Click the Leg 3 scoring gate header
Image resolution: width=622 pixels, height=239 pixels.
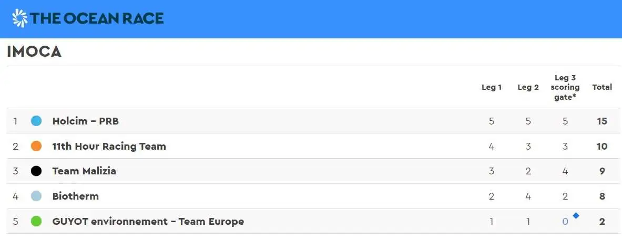565,88
